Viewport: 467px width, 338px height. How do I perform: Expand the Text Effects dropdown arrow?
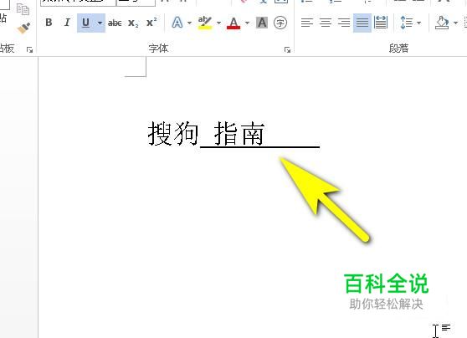click(x=189, y=23)
